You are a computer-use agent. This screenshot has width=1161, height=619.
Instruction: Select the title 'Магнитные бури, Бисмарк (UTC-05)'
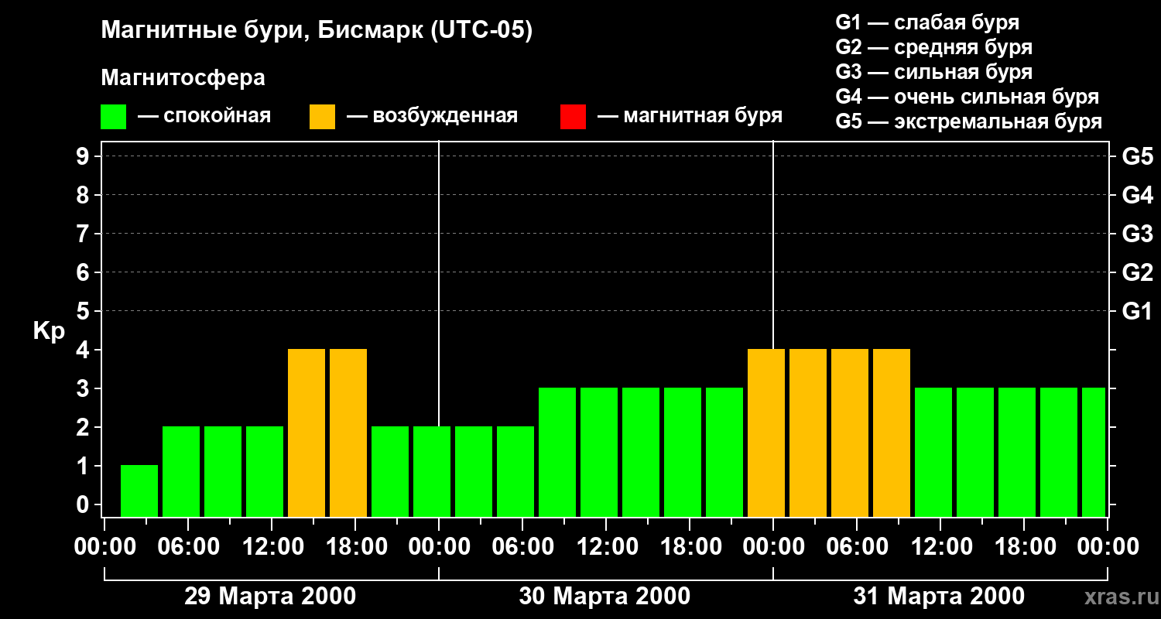pyautogui.click(x=317, y=31)
